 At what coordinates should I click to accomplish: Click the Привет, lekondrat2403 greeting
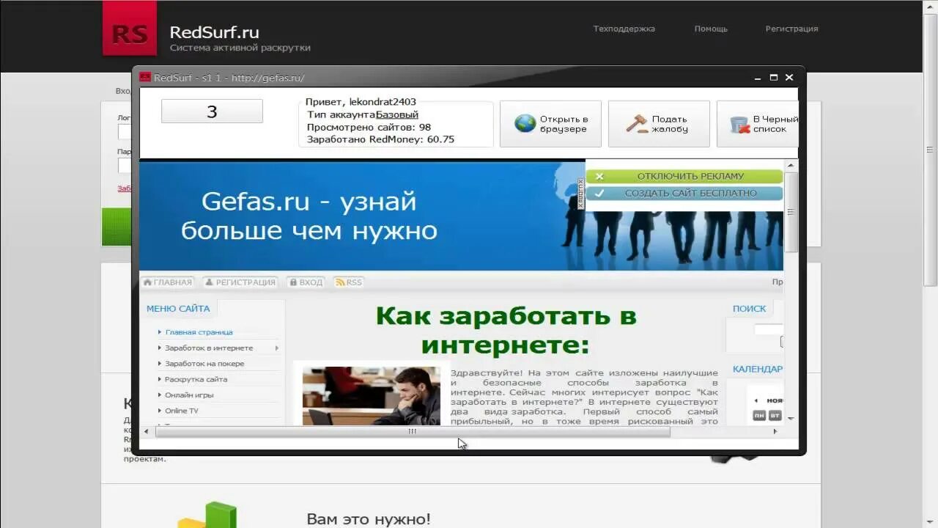(x=361, y=102)
